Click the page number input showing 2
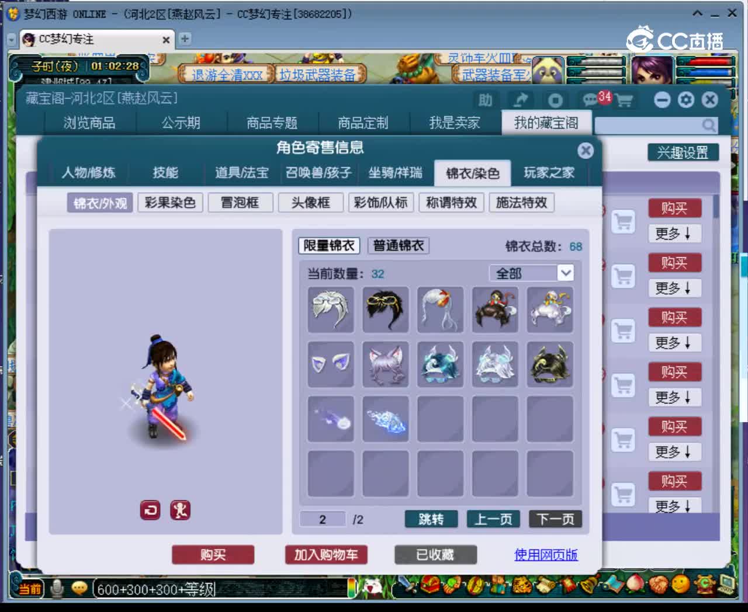 (323, 519)
